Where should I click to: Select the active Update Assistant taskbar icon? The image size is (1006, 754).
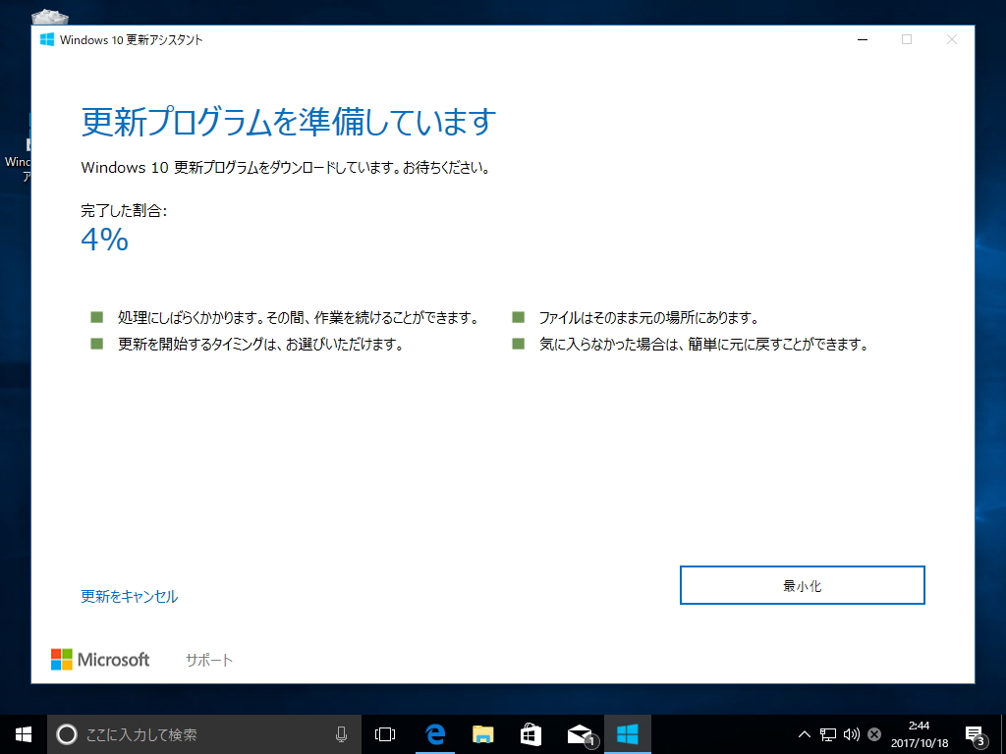click(628, 733)
